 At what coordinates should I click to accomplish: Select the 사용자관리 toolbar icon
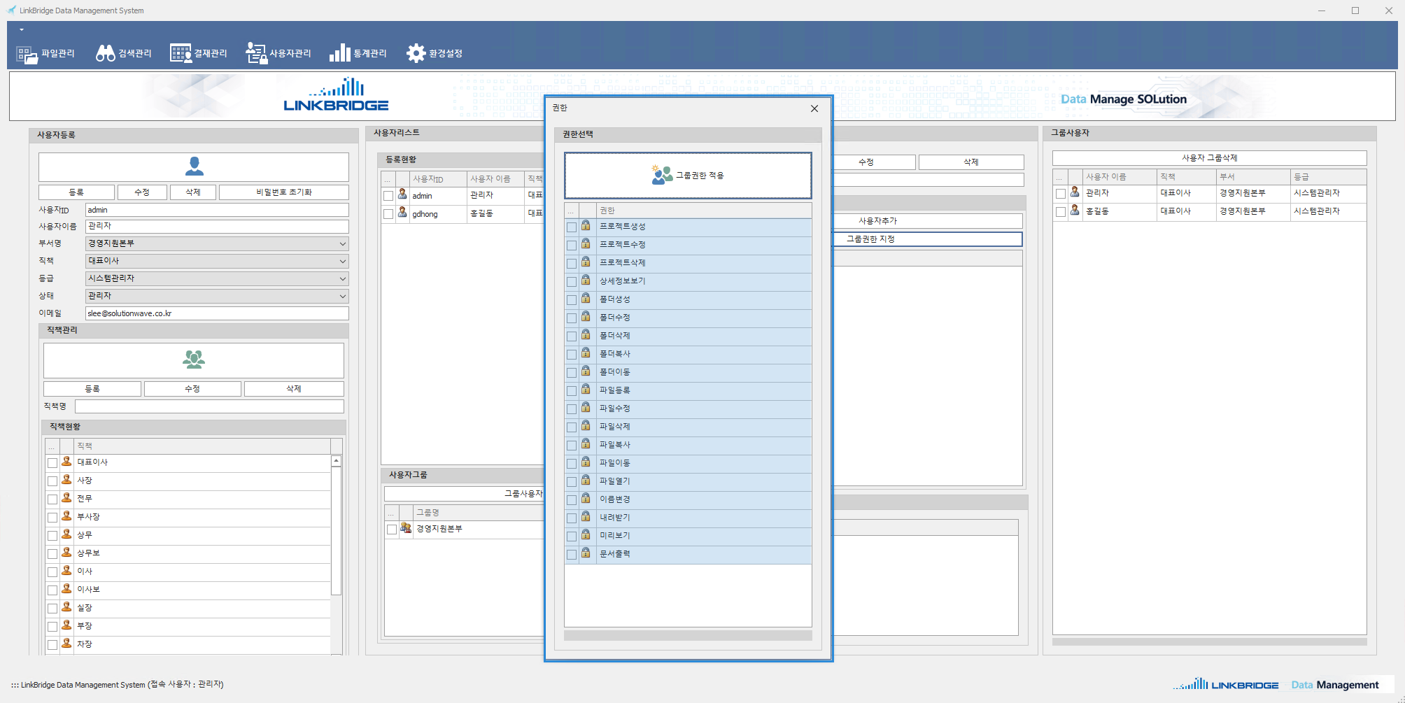[x=256, y=54]
